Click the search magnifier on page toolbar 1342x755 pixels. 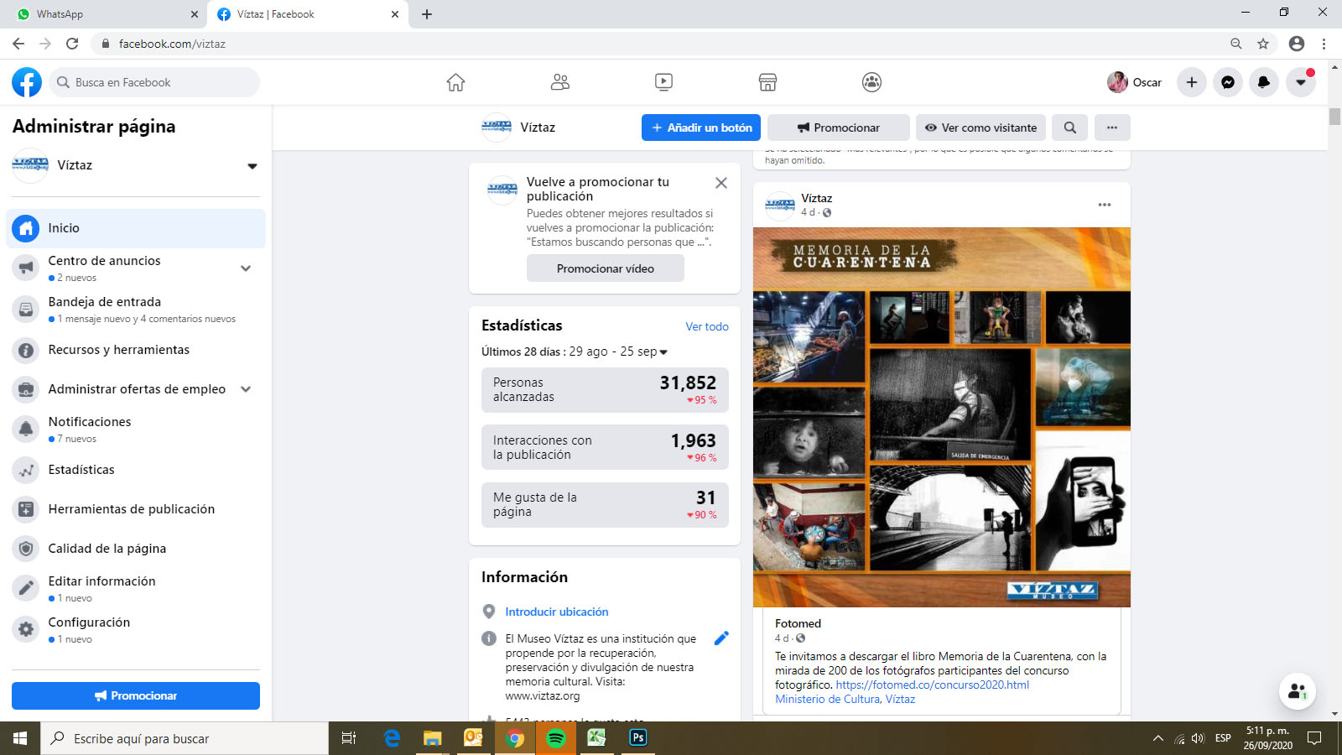pos(1070,128)
